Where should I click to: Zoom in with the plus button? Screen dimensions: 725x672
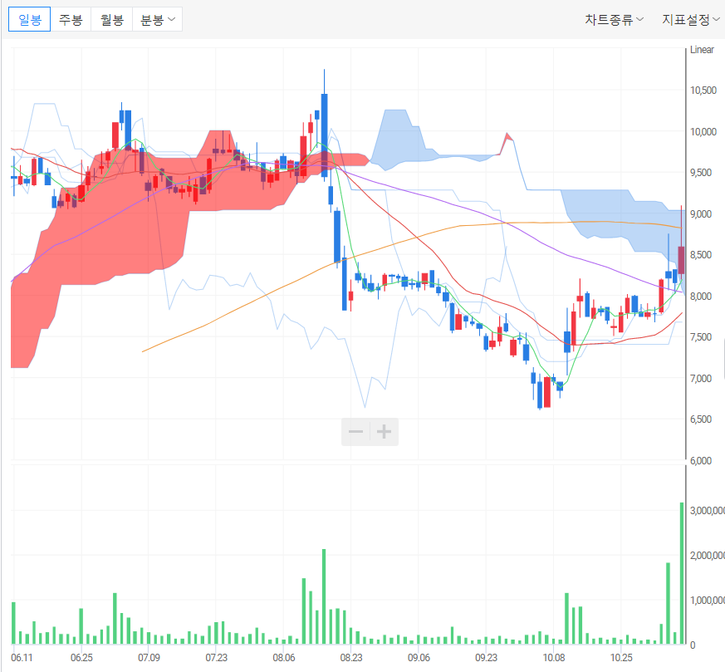coord(385,432)
